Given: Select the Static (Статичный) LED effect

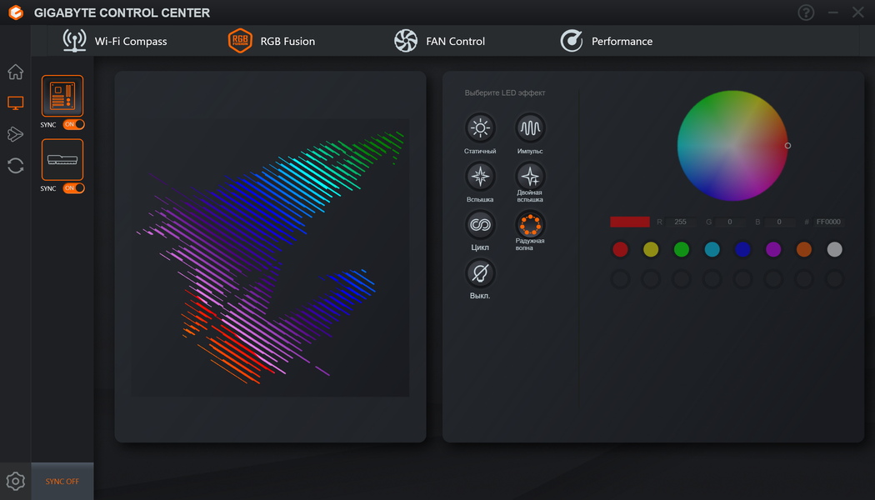Looking at the screenshot, I should [x=480, y=128].
